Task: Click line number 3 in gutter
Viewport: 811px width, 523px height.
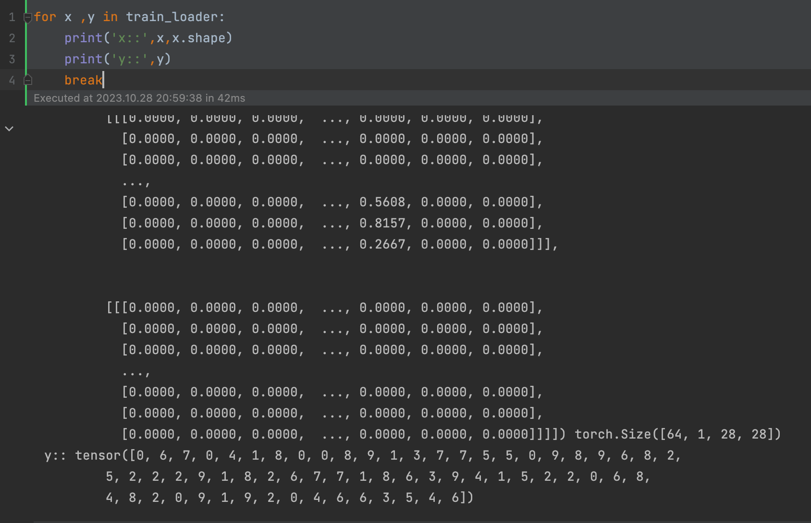Action: [x=12, y=59]
